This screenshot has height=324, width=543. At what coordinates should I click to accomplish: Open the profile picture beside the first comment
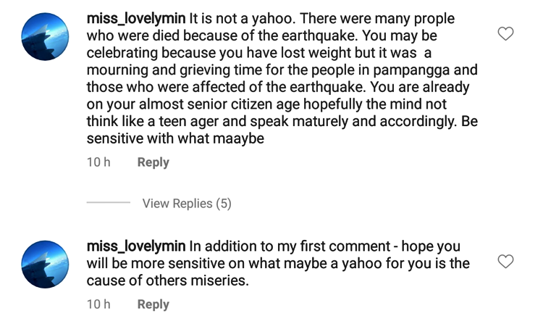coord(45,37)
